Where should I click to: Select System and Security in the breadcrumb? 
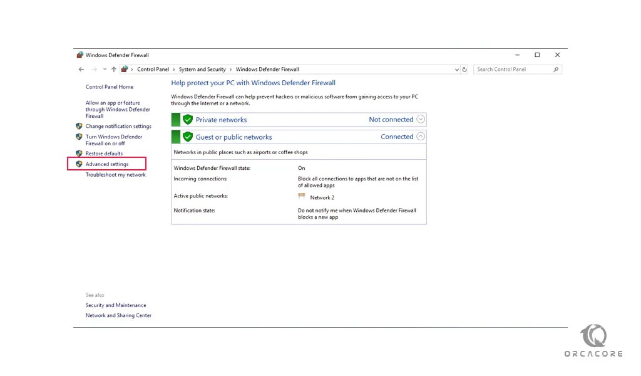coord(202,69)
